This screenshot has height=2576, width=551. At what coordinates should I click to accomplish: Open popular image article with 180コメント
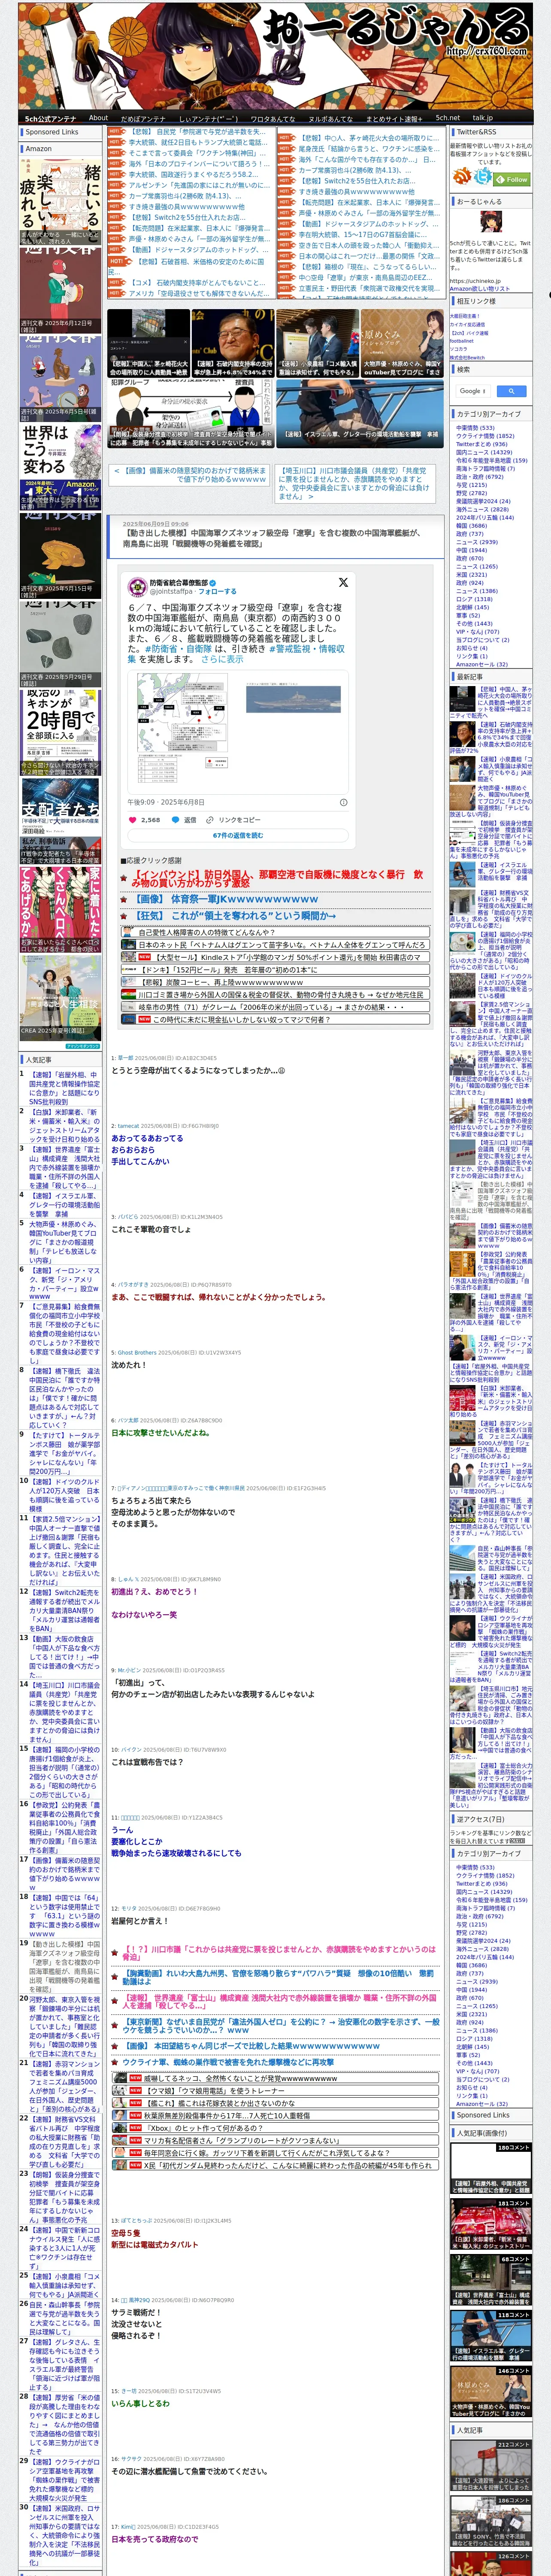(x=491, y=2169)
